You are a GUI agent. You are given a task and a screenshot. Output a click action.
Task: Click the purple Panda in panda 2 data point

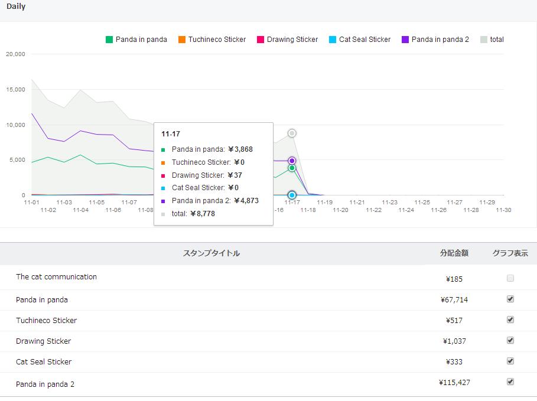(292, 161)
